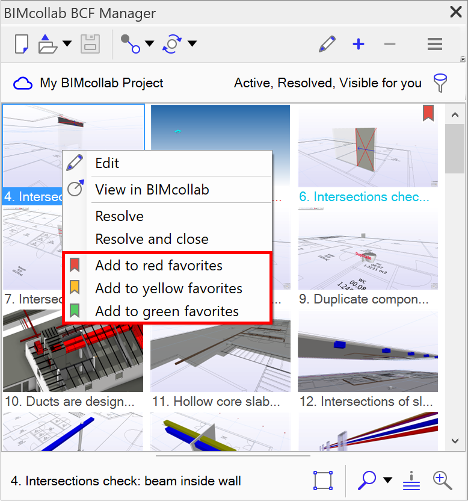
Task: Expand the magnifier dropdown arrow
Action: pyautogui.click(x=387, y=480)
